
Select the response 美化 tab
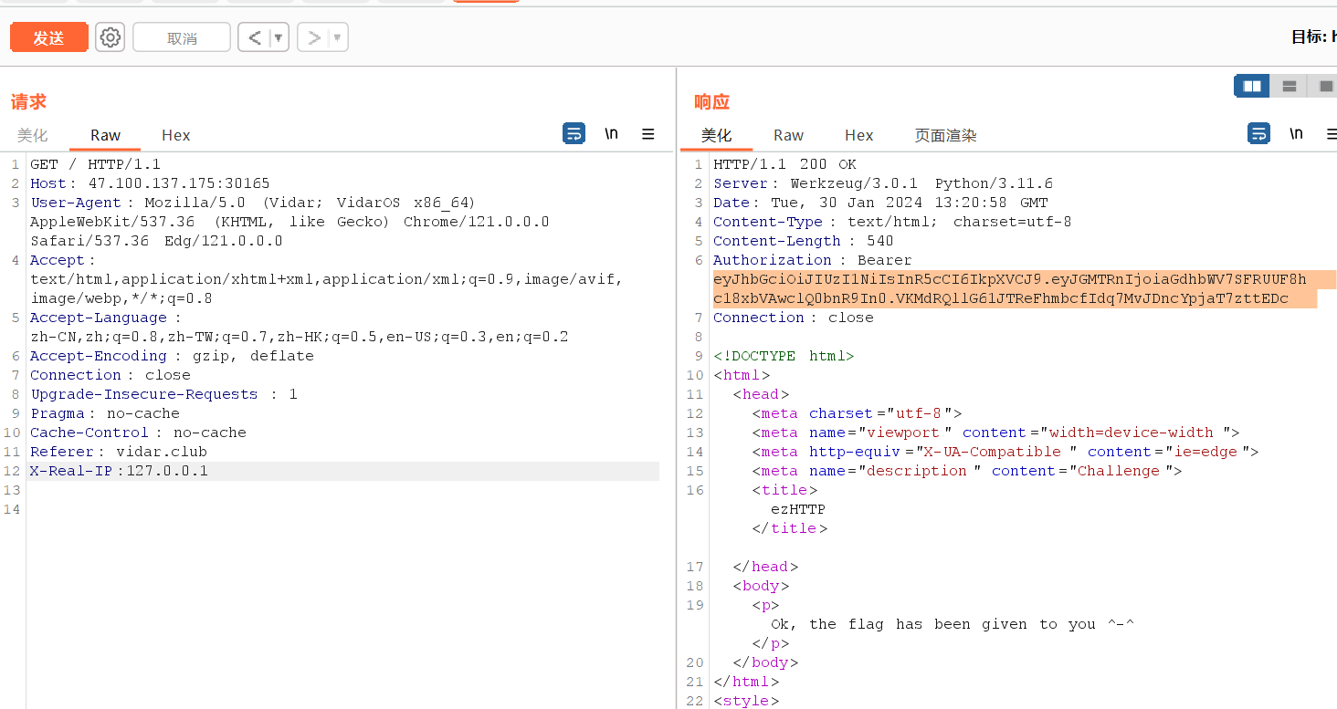click(716, 135)
